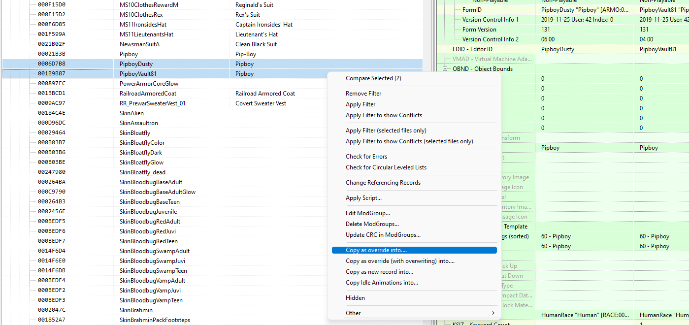
Task: Select MS11IronsidesHat record
Action: 212,25
